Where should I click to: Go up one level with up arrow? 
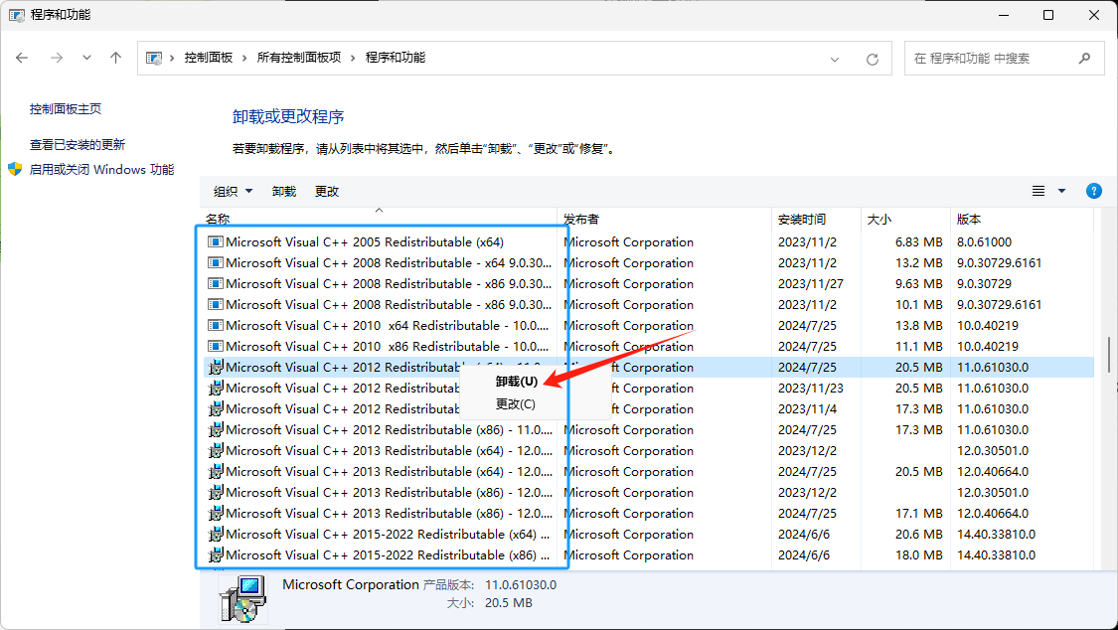coord(115,58)
